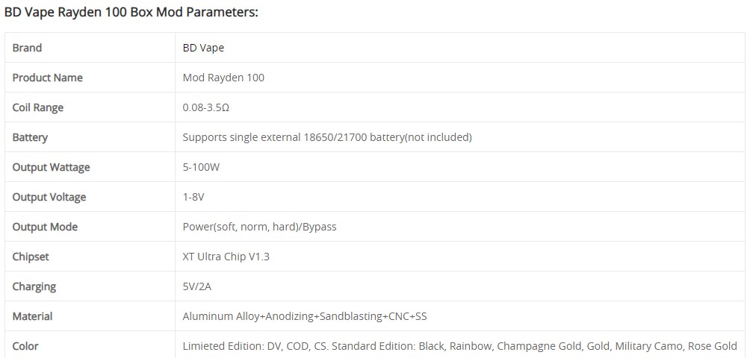750x358 pixels.
Task: Click the BD Vape brand link
Action: click(203, 48)
